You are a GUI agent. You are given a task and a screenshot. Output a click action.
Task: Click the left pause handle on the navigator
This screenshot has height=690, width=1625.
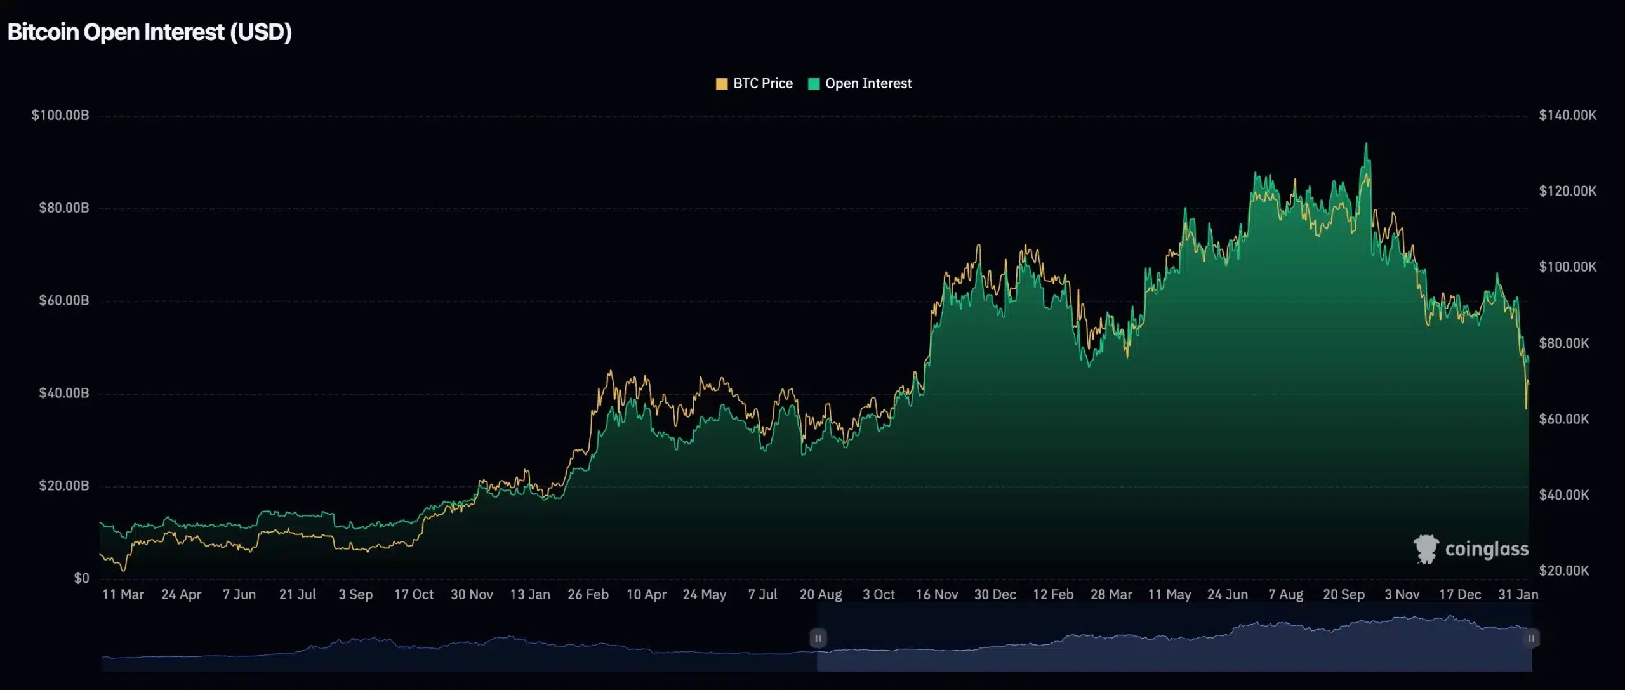point(818,638)
